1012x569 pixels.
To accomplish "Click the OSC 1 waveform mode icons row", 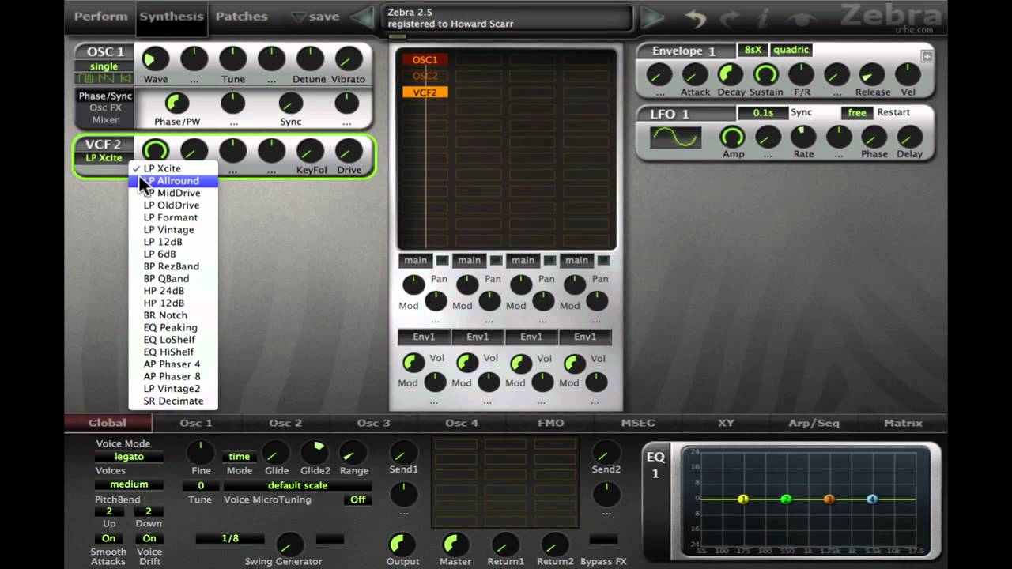I will (104, 78).
